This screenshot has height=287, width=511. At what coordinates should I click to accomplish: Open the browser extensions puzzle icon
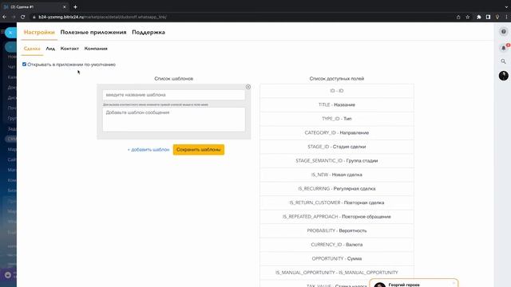pyautogui.click(x=479, y=17)
